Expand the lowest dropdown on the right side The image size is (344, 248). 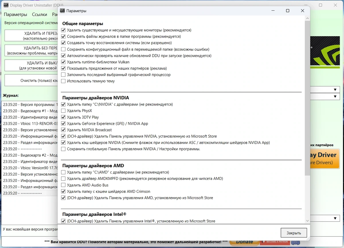(x=325, y=218)
